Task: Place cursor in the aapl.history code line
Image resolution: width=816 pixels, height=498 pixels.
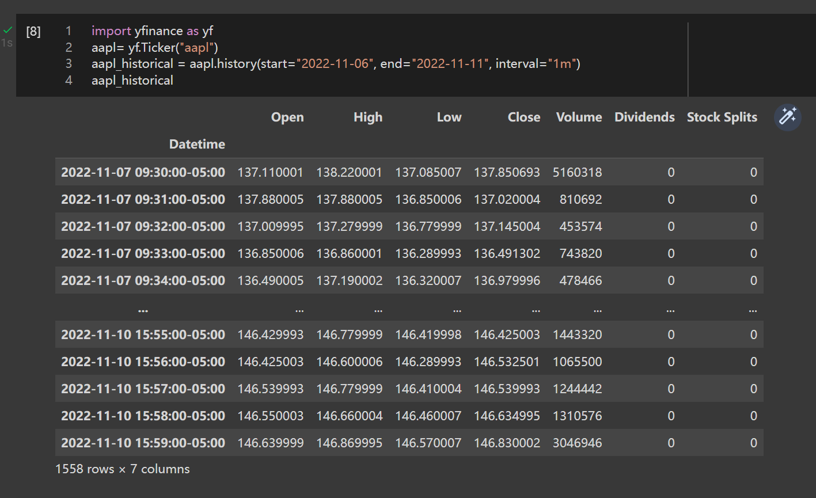Action: pyautogui.click(x=335, y=64)
